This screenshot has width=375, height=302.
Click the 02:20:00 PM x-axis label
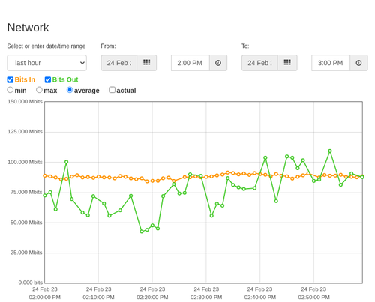152,298
